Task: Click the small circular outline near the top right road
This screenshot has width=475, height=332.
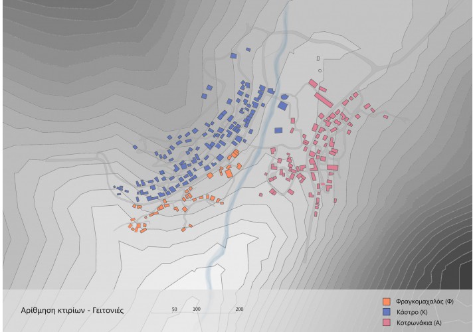Action: 320,70
